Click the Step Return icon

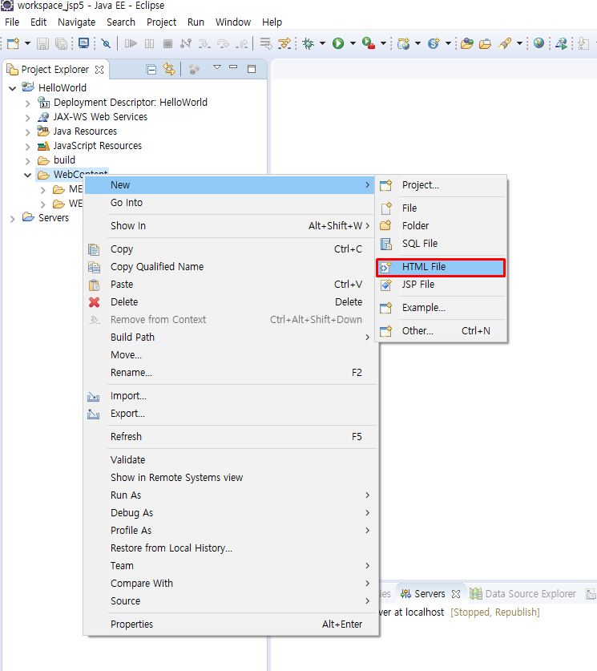242,43
